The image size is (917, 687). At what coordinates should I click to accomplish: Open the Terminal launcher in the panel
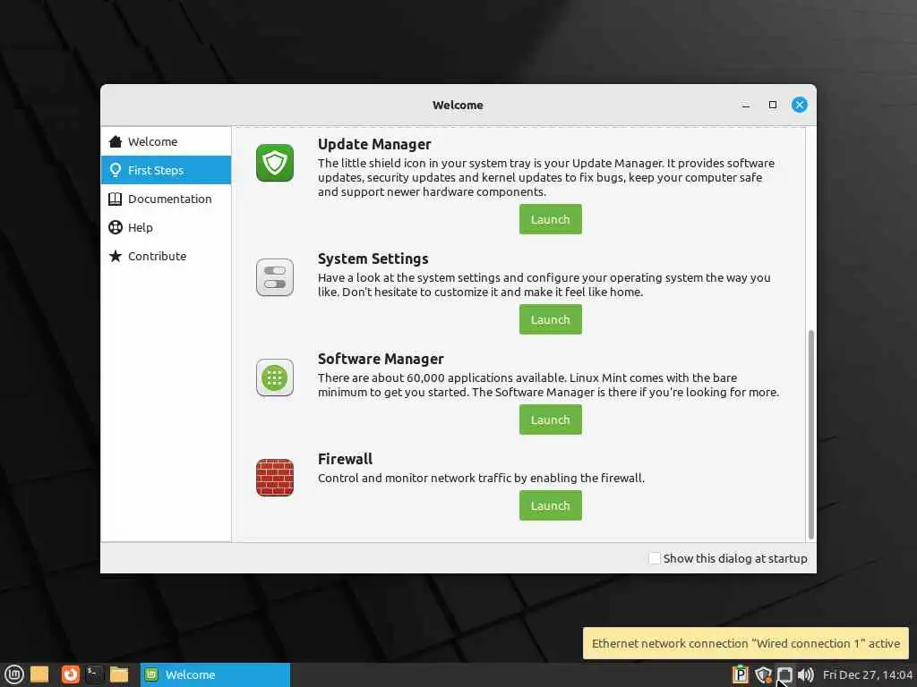[94, 674]
